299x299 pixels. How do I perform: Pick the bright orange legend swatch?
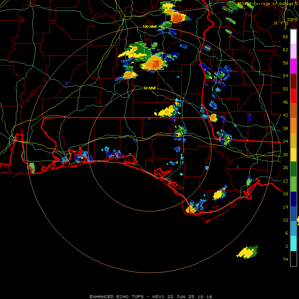pyautogui.click(x=293, y=126)
